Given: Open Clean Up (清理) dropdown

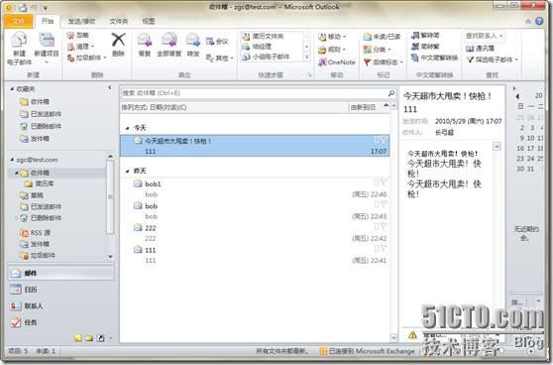Looking at the screenshot, I should [x=81, y=47].
